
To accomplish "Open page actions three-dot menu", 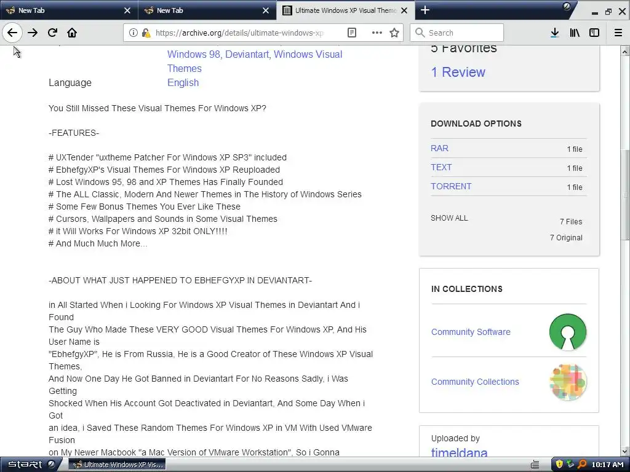I will tap(377, 33).
